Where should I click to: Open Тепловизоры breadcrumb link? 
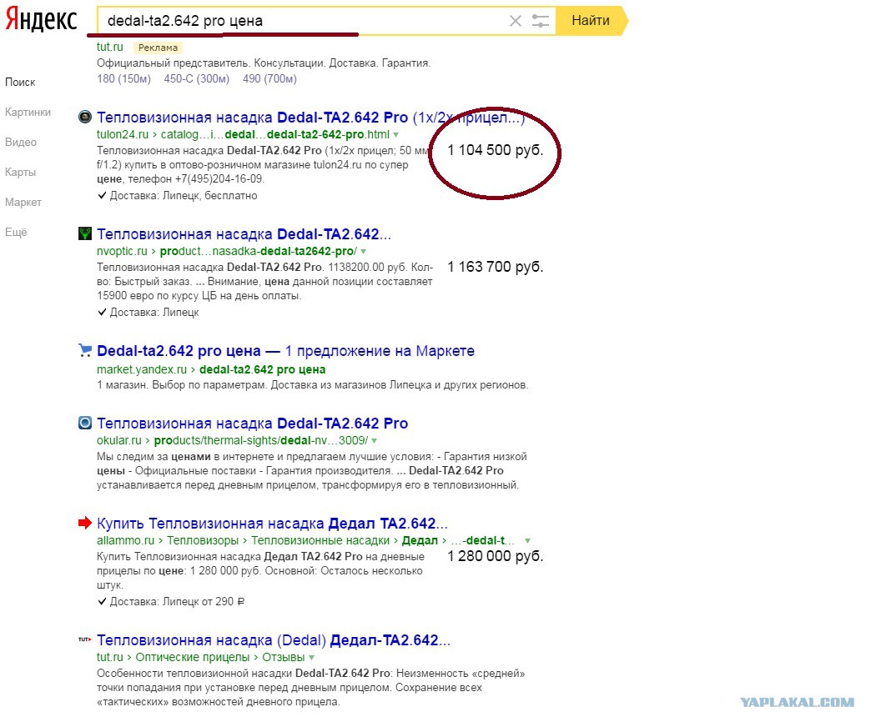coord(203,540)
